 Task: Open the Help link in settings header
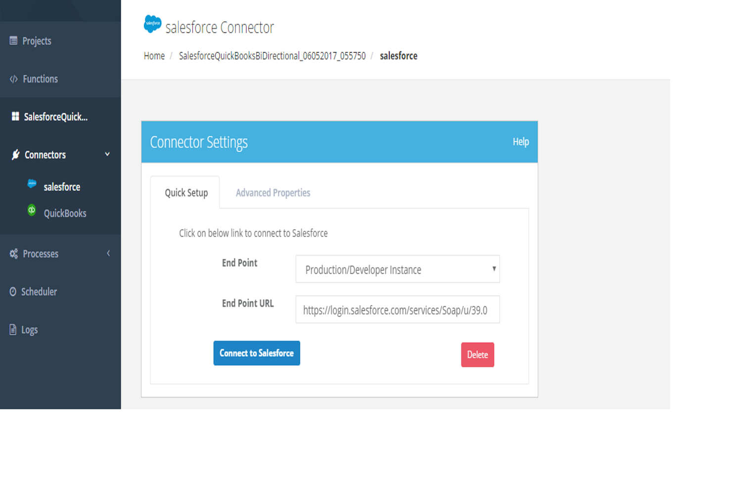[x=520, y=142]
